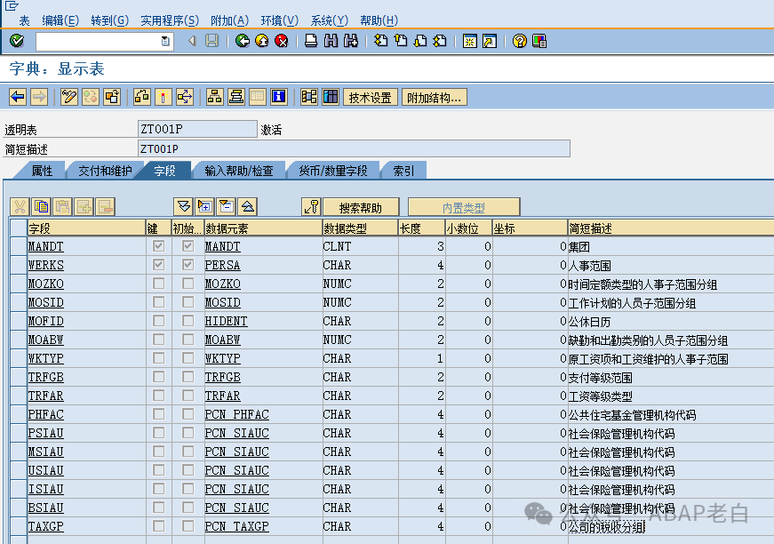This screenshot has width=774, height=544.
Task: Click the blue previous object arrow
Action: tap(18, 97)
